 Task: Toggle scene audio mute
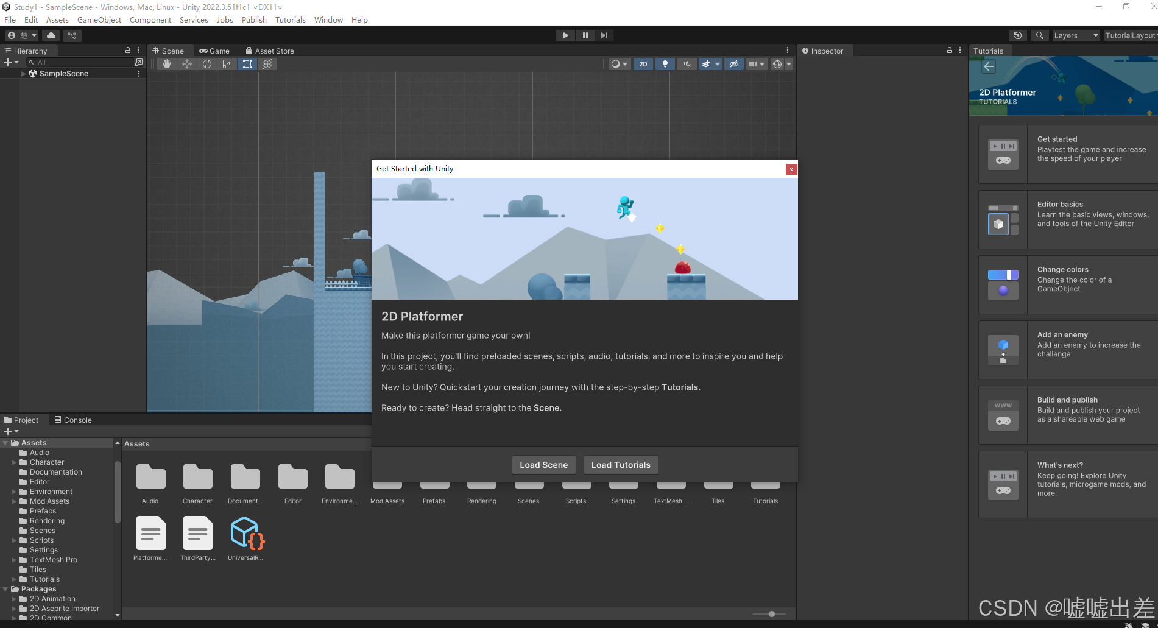tap(687, 64)
